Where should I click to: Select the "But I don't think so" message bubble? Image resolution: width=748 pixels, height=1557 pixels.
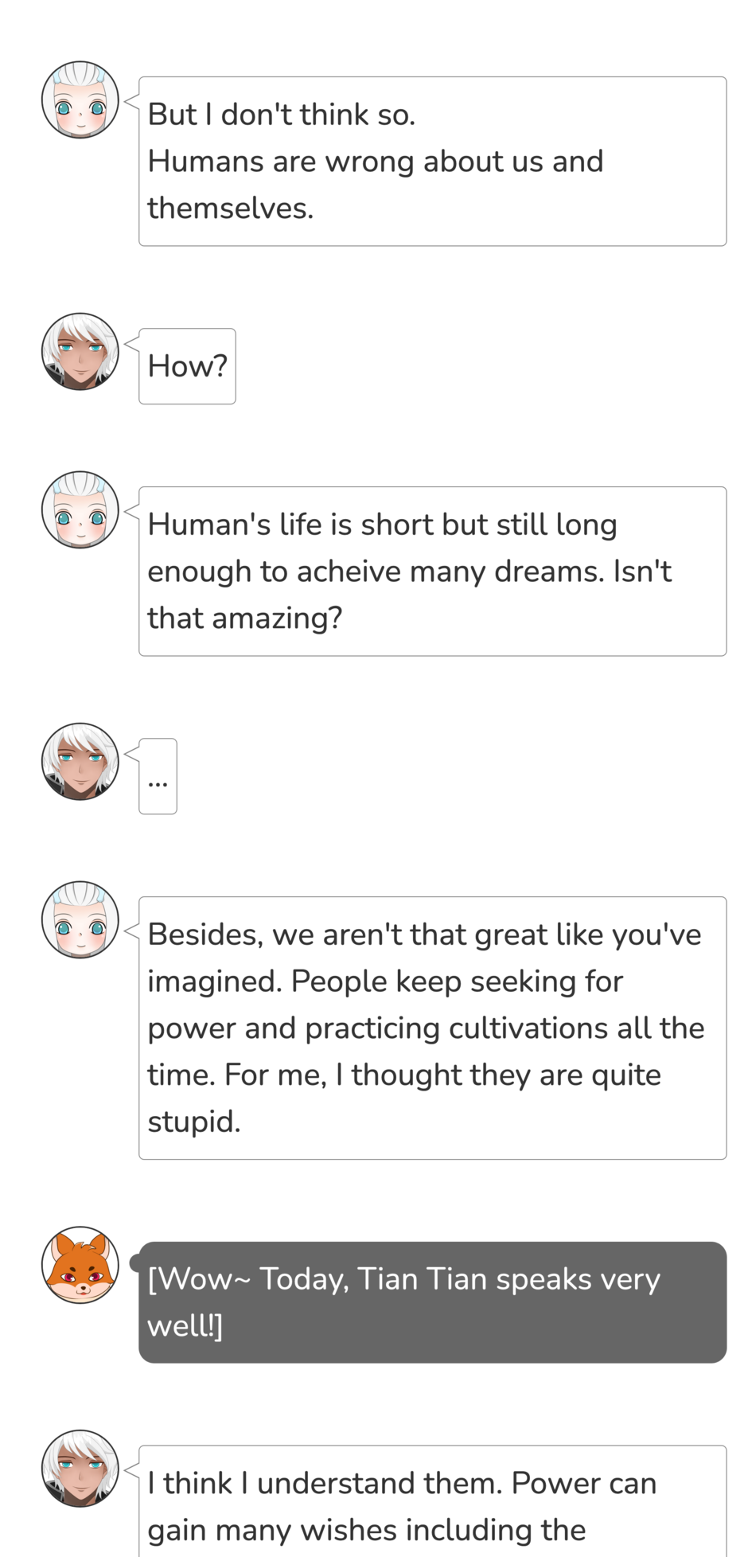[432, 161]
